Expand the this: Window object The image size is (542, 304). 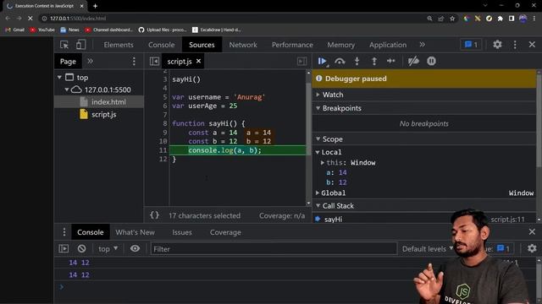click(322, 162)
